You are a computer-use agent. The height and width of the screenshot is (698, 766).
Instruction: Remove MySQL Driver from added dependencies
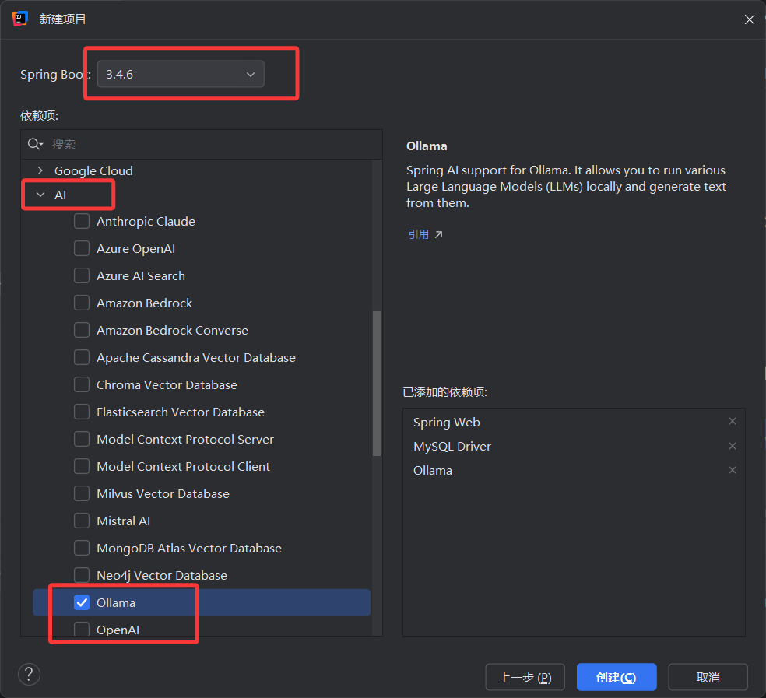coord(733,445)
